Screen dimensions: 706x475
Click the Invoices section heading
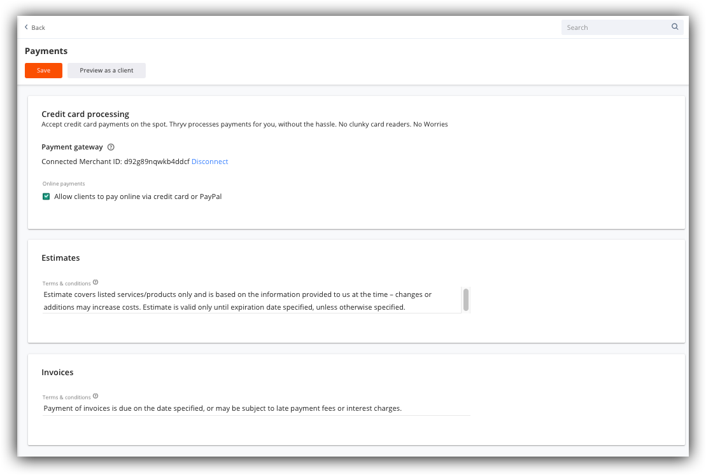coord(57,373)
